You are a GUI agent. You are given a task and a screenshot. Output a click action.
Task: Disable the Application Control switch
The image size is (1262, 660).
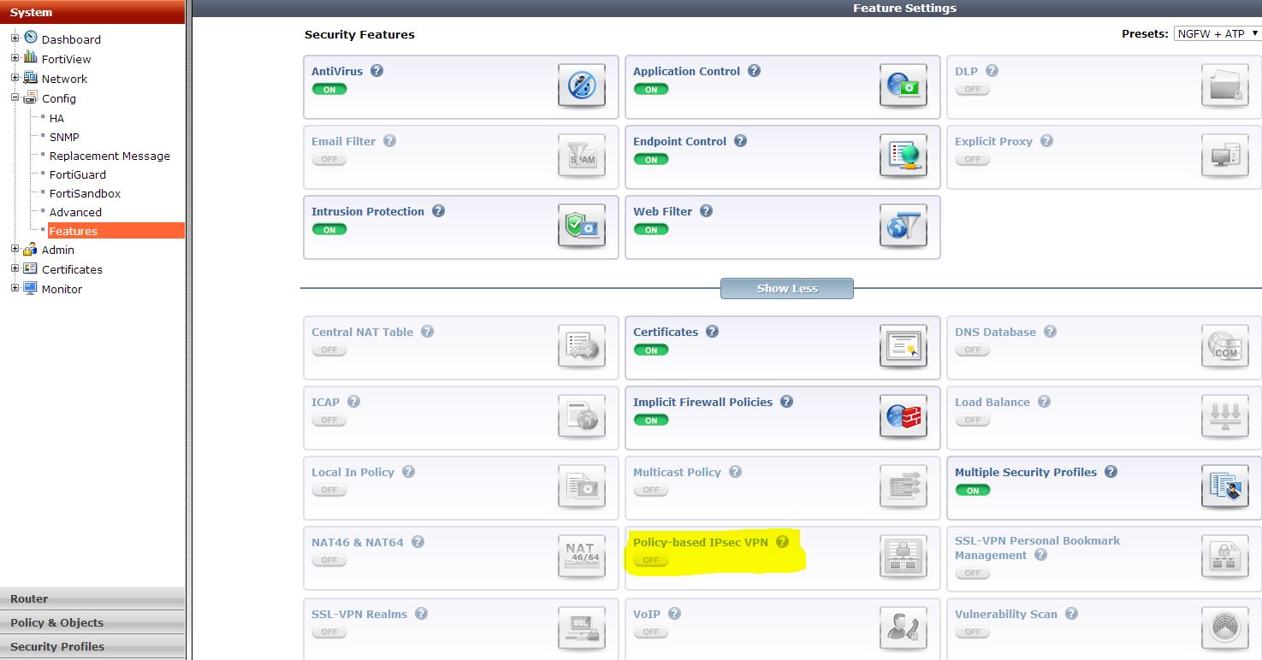(651, 90)
